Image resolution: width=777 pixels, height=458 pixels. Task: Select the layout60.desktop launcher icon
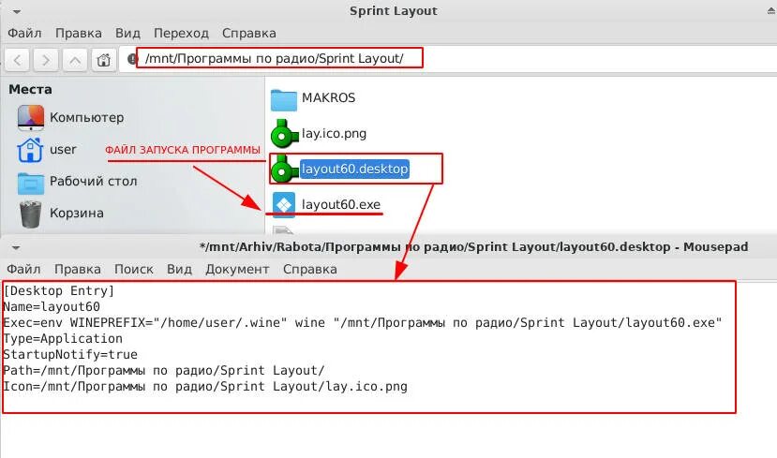[x=284, y=169]
